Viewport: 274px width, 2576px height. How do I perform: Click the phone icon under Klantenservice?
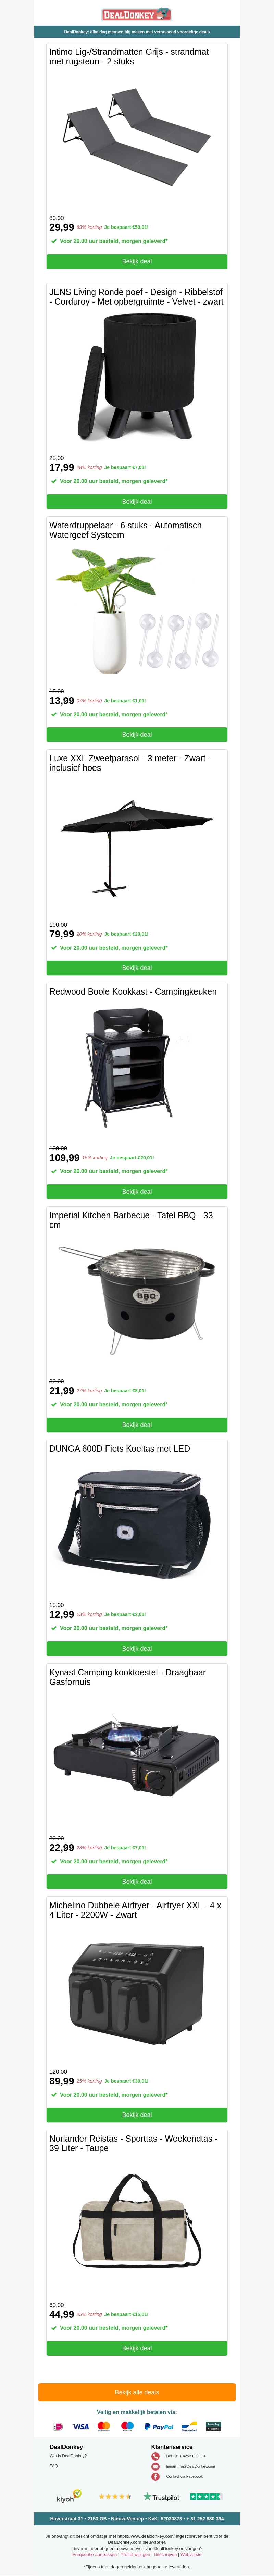[155, 2456]
